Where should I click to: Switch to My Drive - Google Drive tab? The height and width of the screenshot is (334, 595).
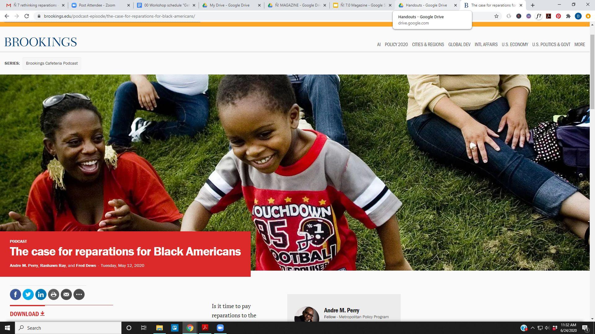tap(229, 5)
